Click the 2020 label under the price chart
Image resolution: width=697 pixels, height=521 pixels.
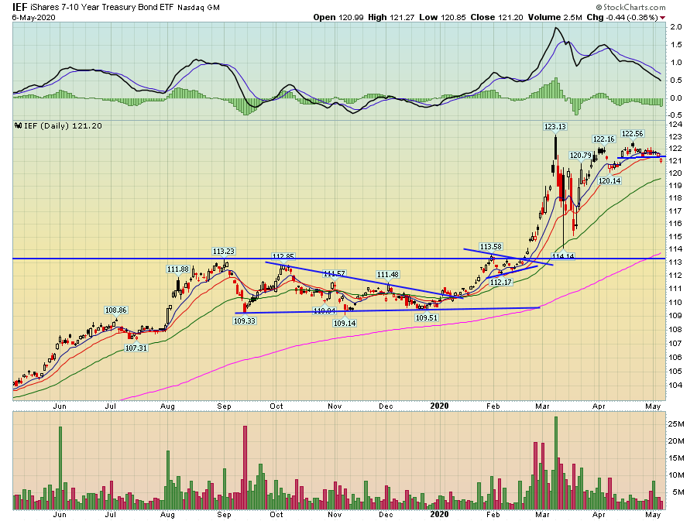(x=439, y=406)
